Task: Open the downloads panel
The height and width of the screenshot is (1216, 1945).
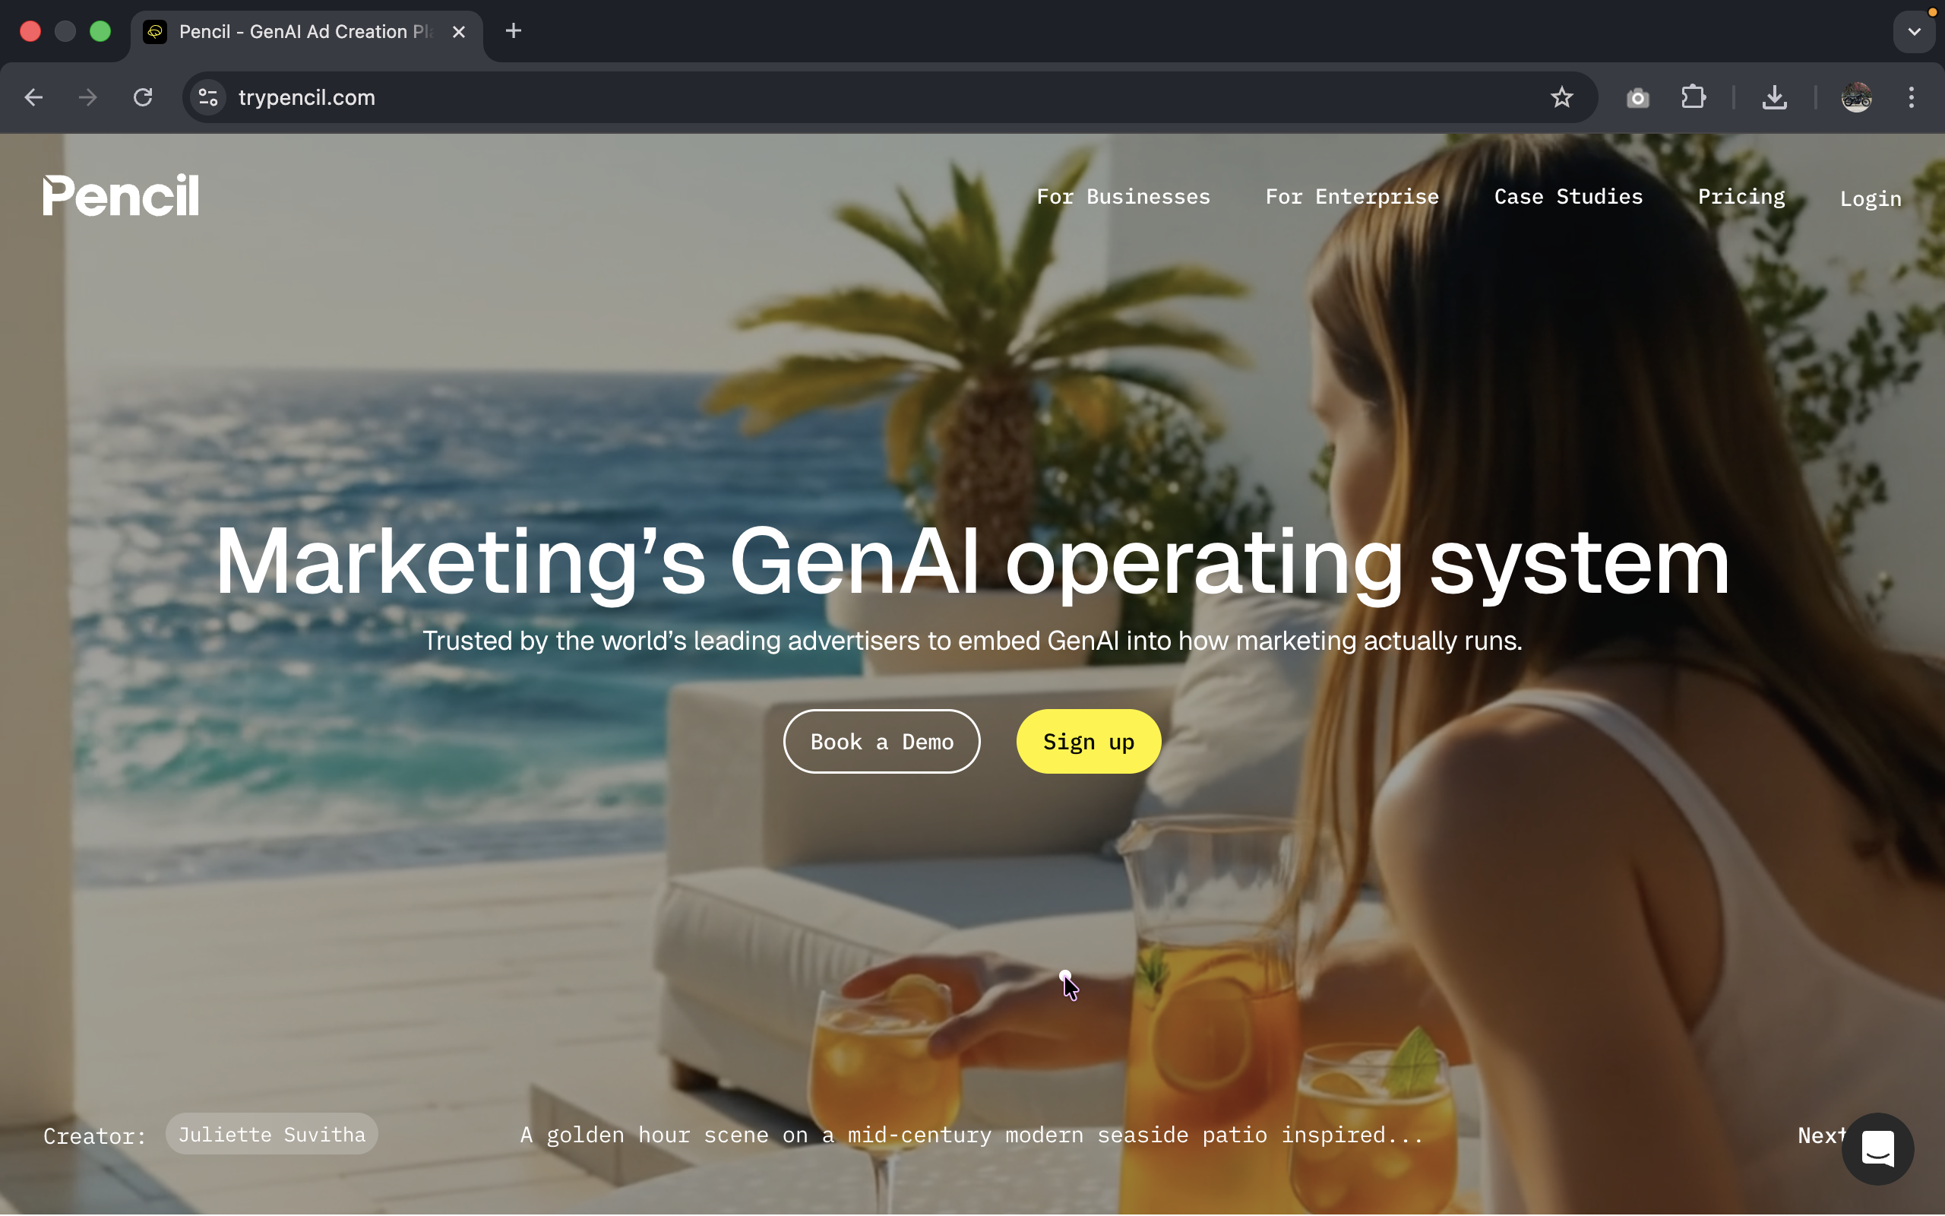Action: pos(1775,97)
